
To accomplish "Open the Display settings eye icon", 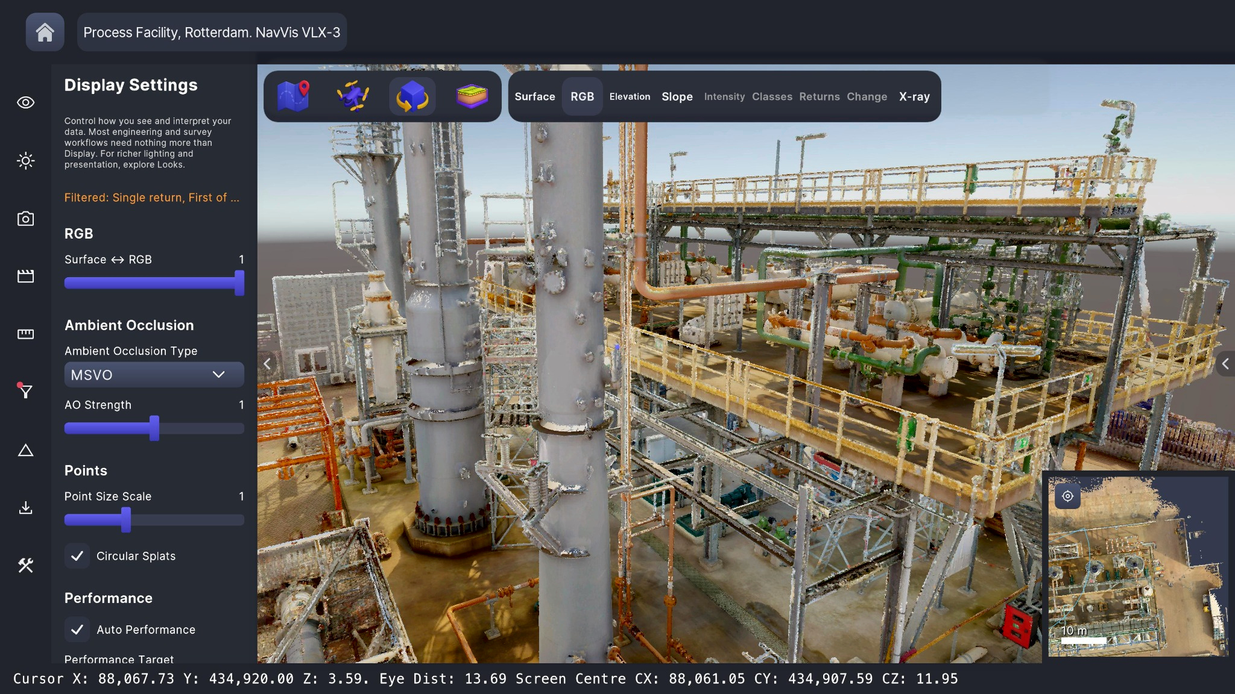I will (x=25, y=102).
